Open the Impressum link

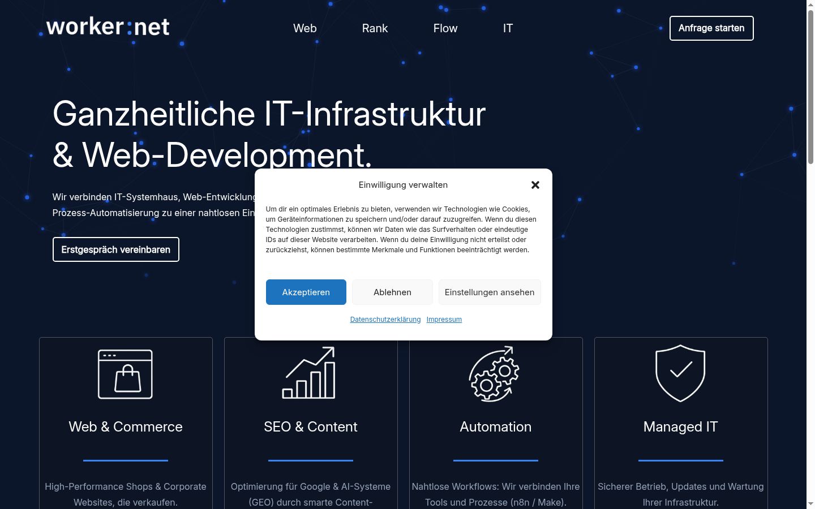tap(444, 320)
